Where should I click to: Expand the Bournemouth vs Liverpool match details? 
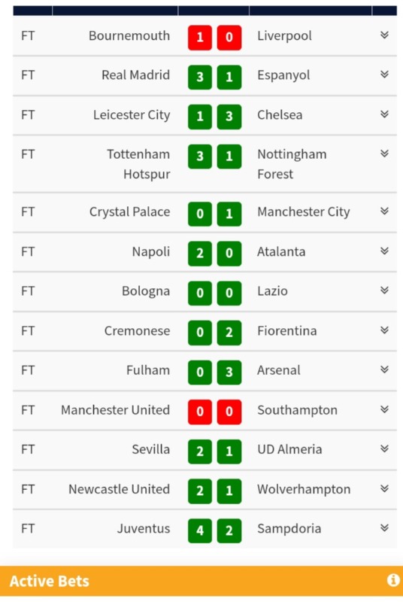point(384,35)
